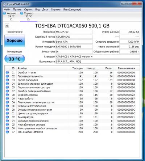Click the Хорошо health status button
This screenshot has height=161, width=145.
click(14, 41)
